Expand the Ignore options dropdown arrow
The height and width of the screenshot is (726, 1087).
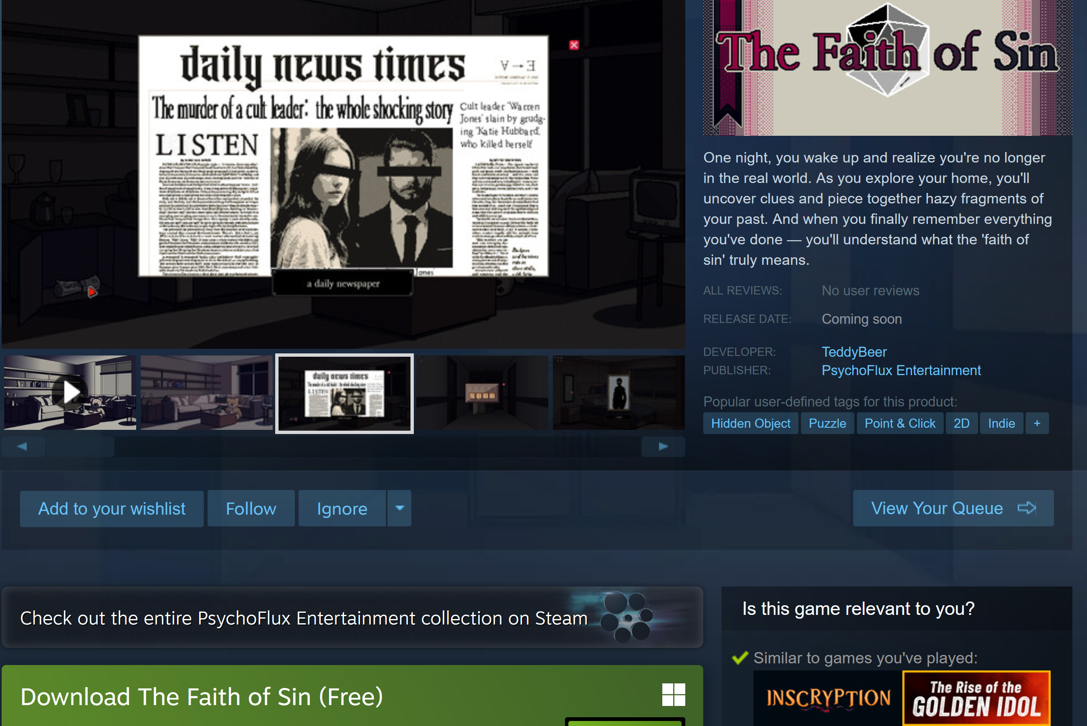tap(399, 508)
